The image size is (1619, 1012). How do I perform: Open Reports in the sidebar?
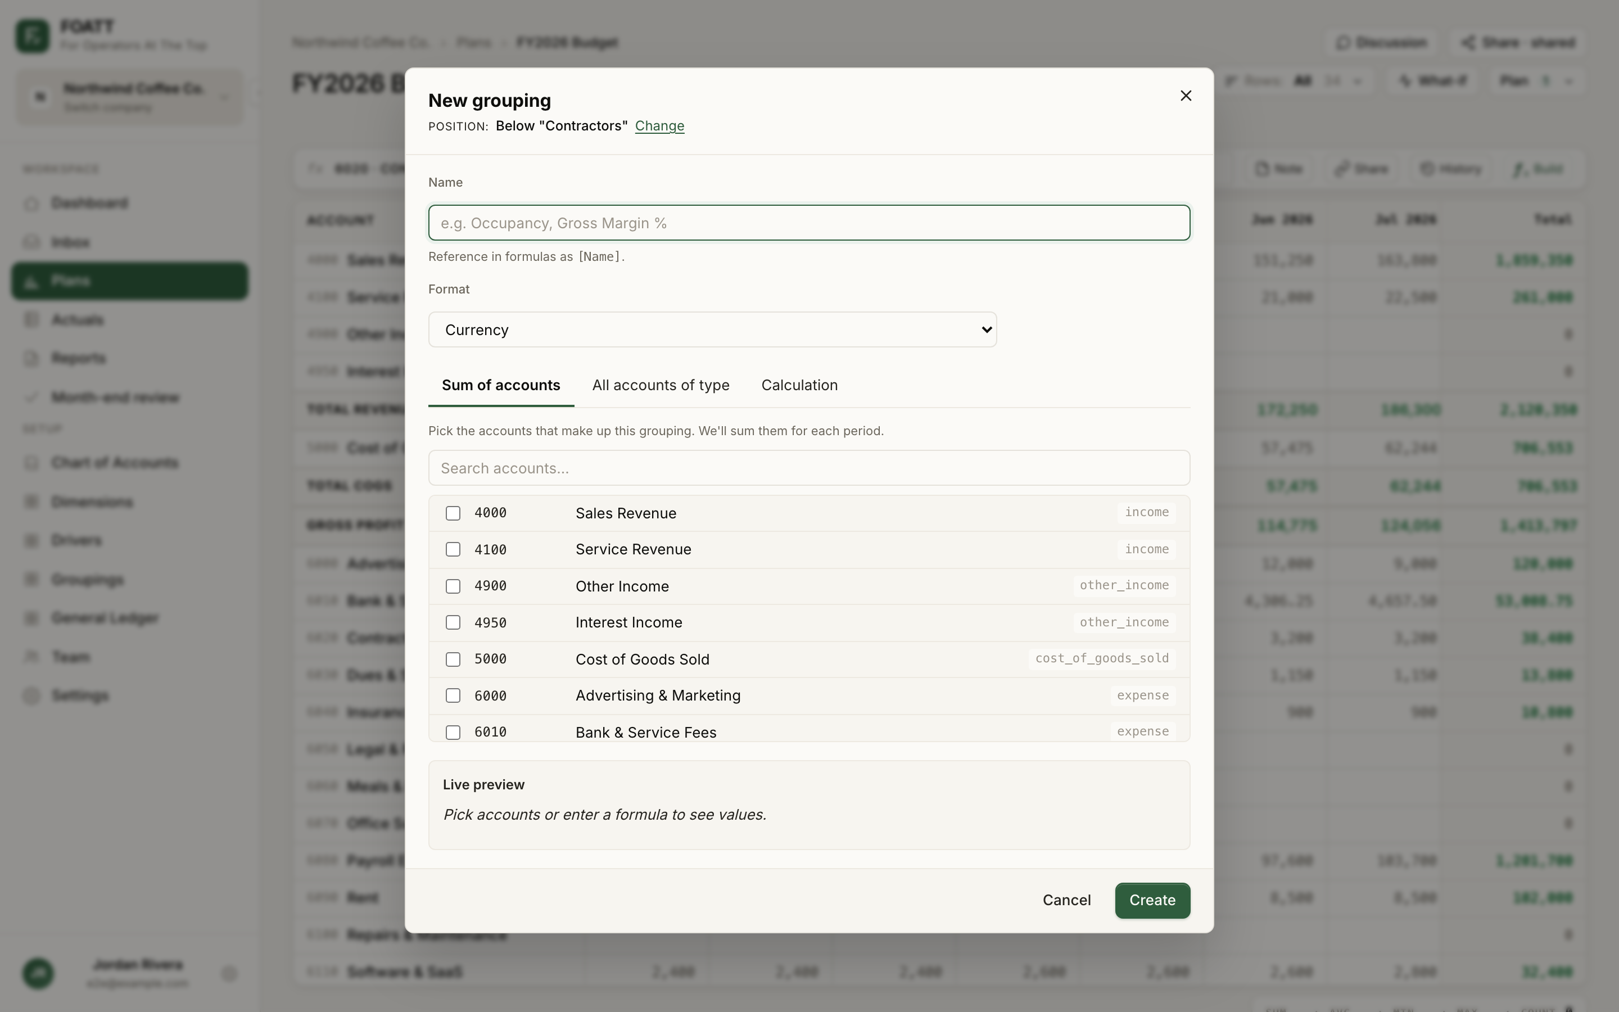tap(129, 358)
